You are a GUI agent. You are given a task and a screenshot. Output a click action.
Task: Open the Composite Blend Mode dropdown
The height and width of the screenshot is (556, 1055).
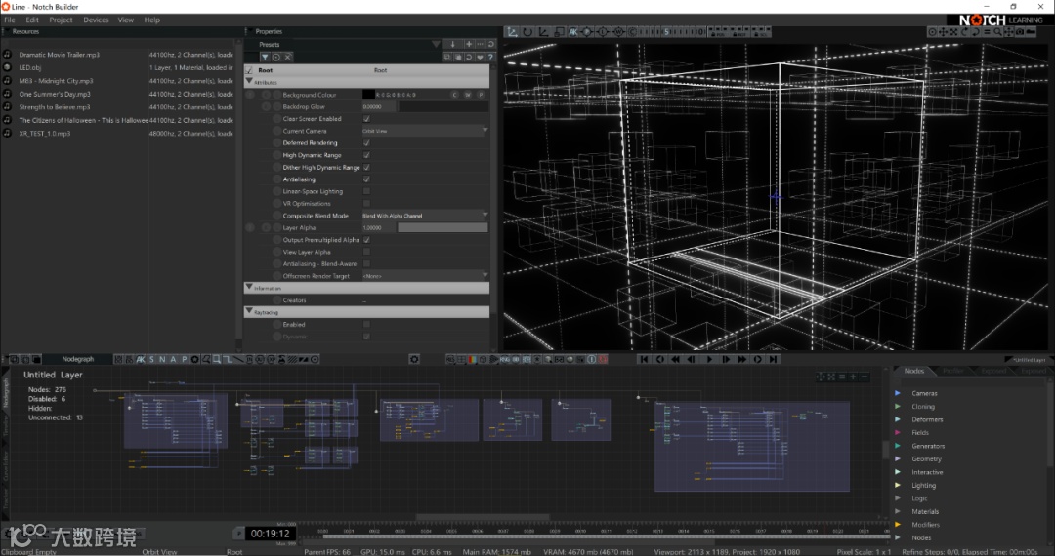(x=425, y=216)
